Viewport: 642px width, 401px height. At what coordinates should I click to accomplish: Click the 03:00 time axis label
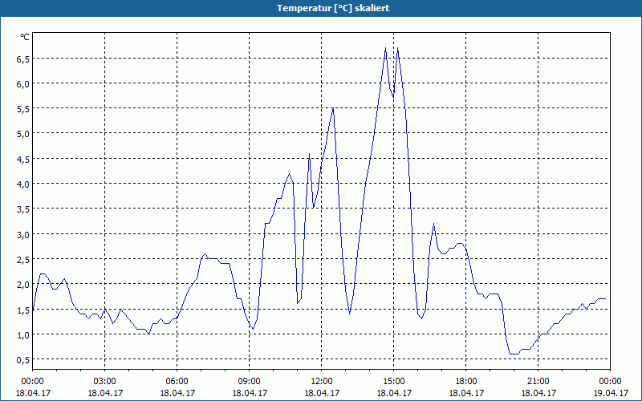(x=105, y=382)
